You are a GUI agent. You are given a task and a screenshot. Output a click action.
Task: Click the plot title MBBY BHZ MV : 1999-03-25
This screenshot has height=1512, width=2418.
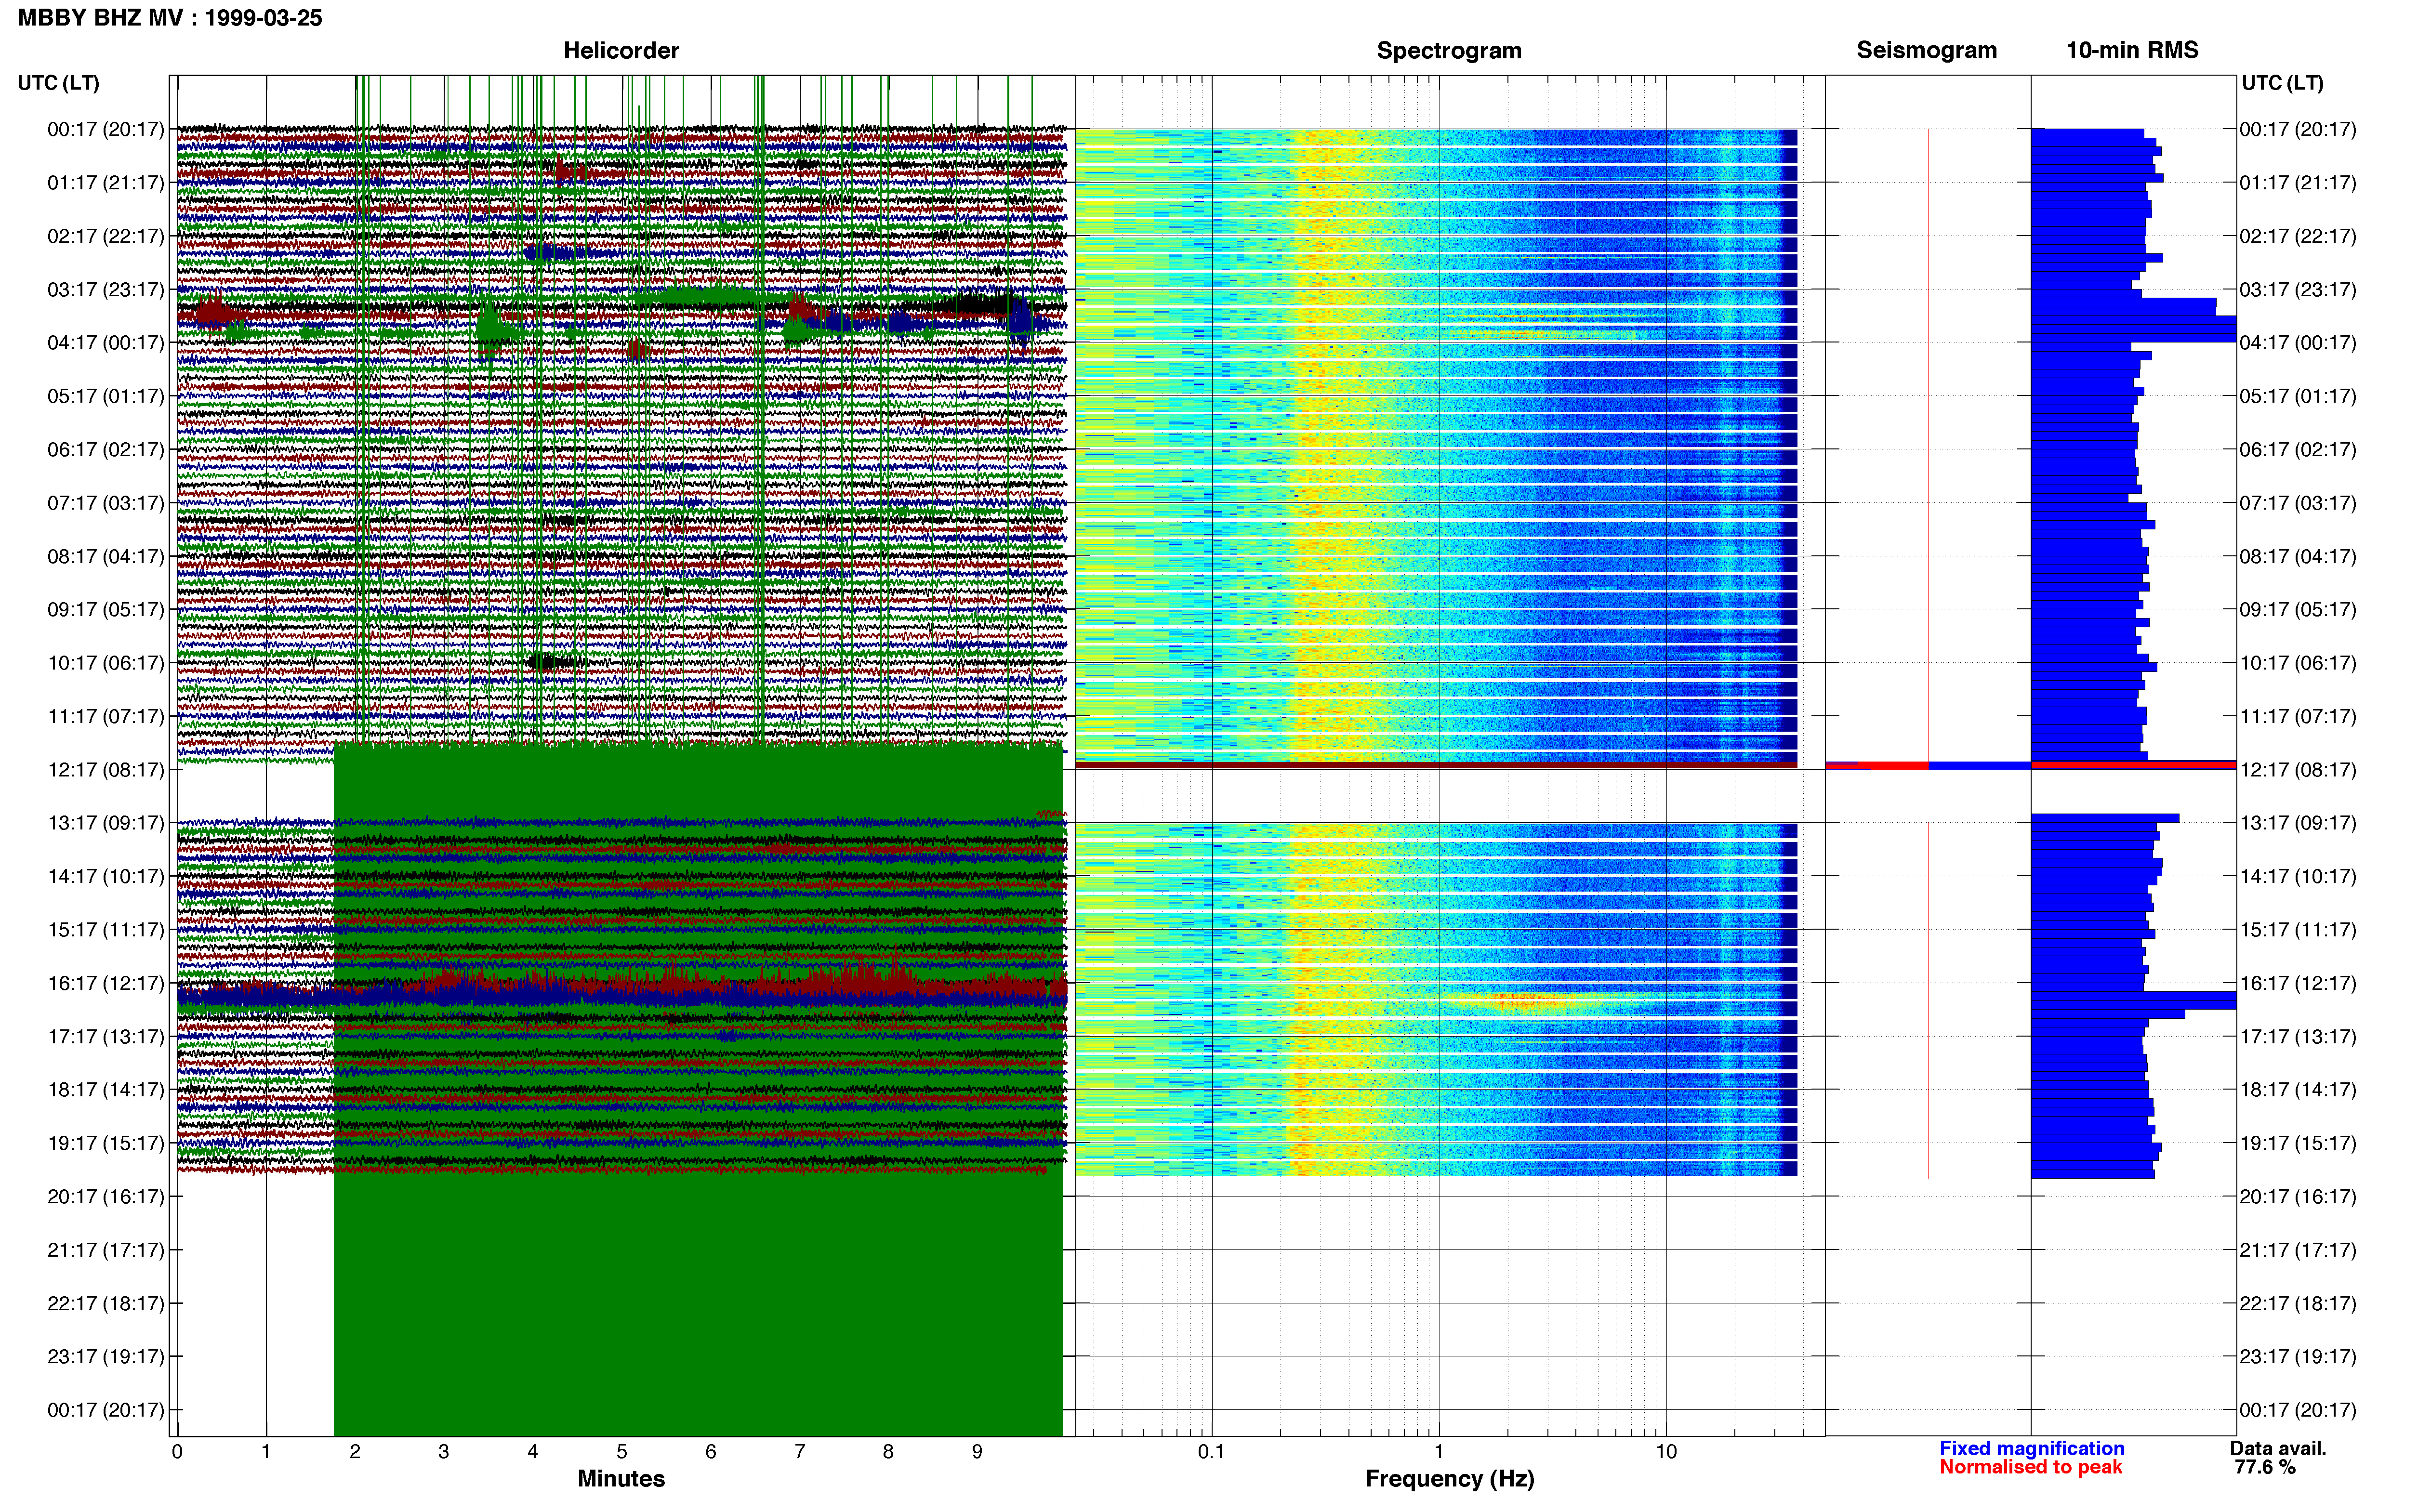point(170,18)
